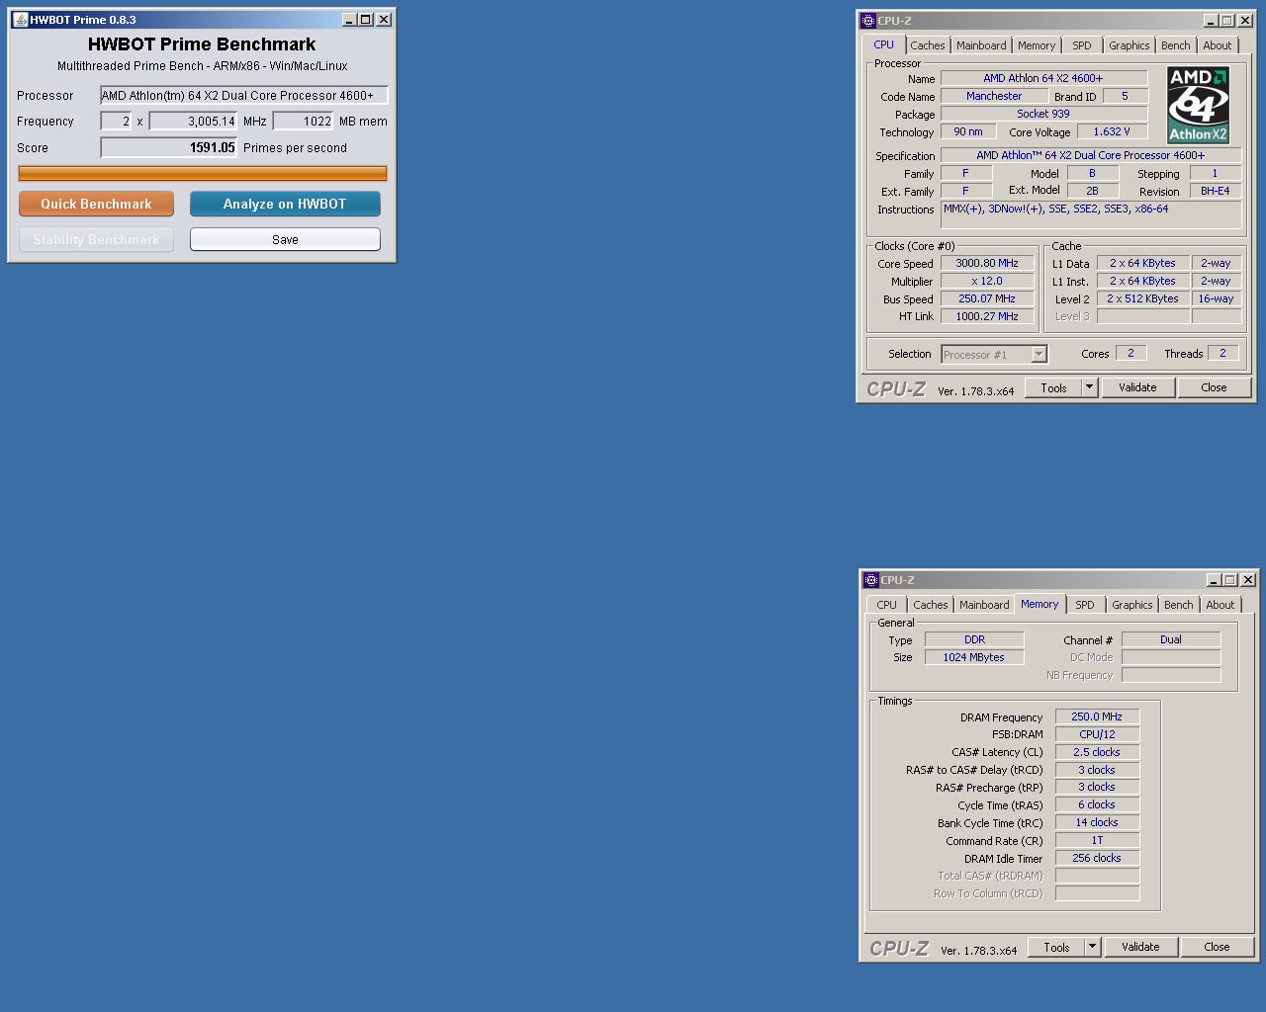Click the Save button in HWBOT Prime
1266x1012 pixels.
(x=285, y=239)
